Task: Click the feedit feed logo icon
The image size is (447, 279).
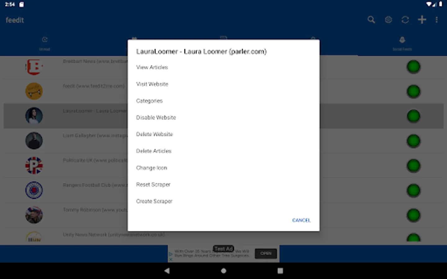Action: click(x=34, y=91)
